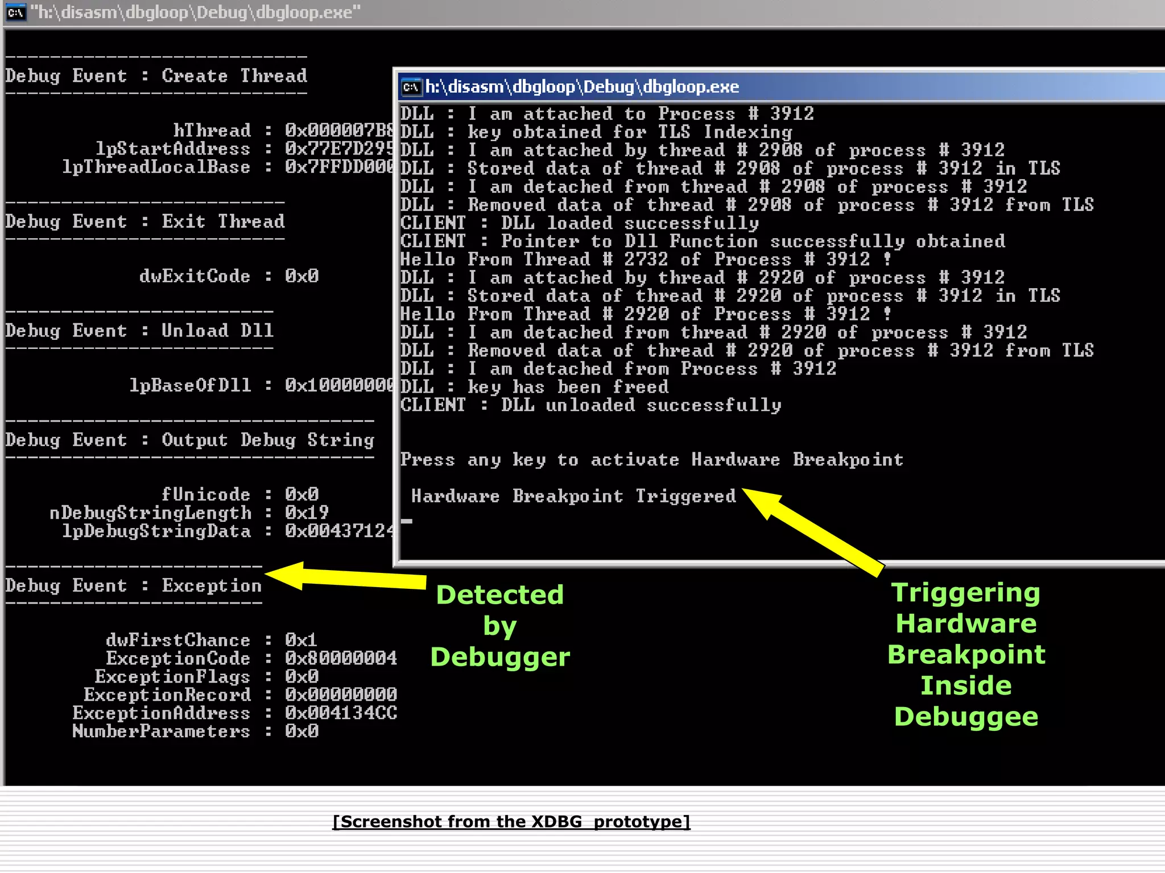Click the lpBaseOfDll line

coord(262,385)
